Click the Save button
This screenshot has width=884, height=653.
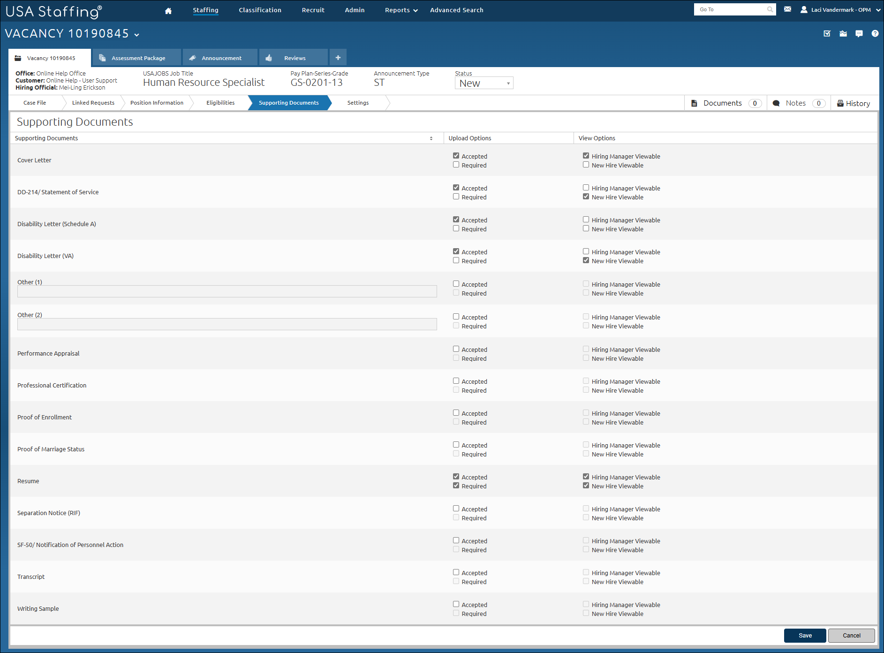[805, 635]
